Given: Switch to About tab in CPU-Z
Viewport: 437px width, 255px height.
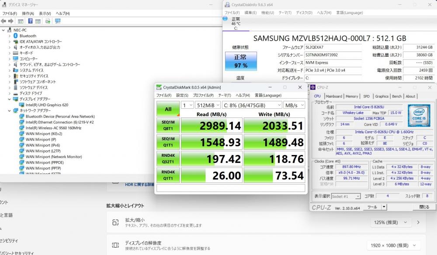Looking at the screenshot, I should [410, 96].
